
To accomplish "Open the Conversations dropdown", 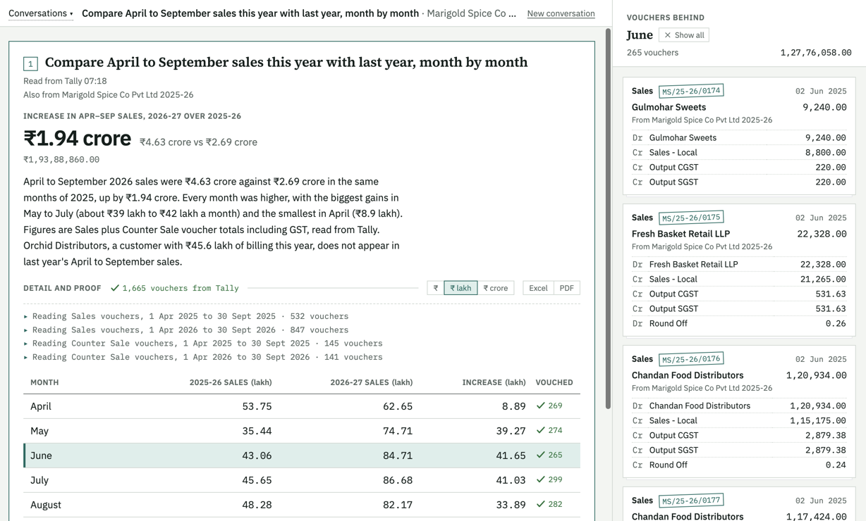I will coord(41,13).
